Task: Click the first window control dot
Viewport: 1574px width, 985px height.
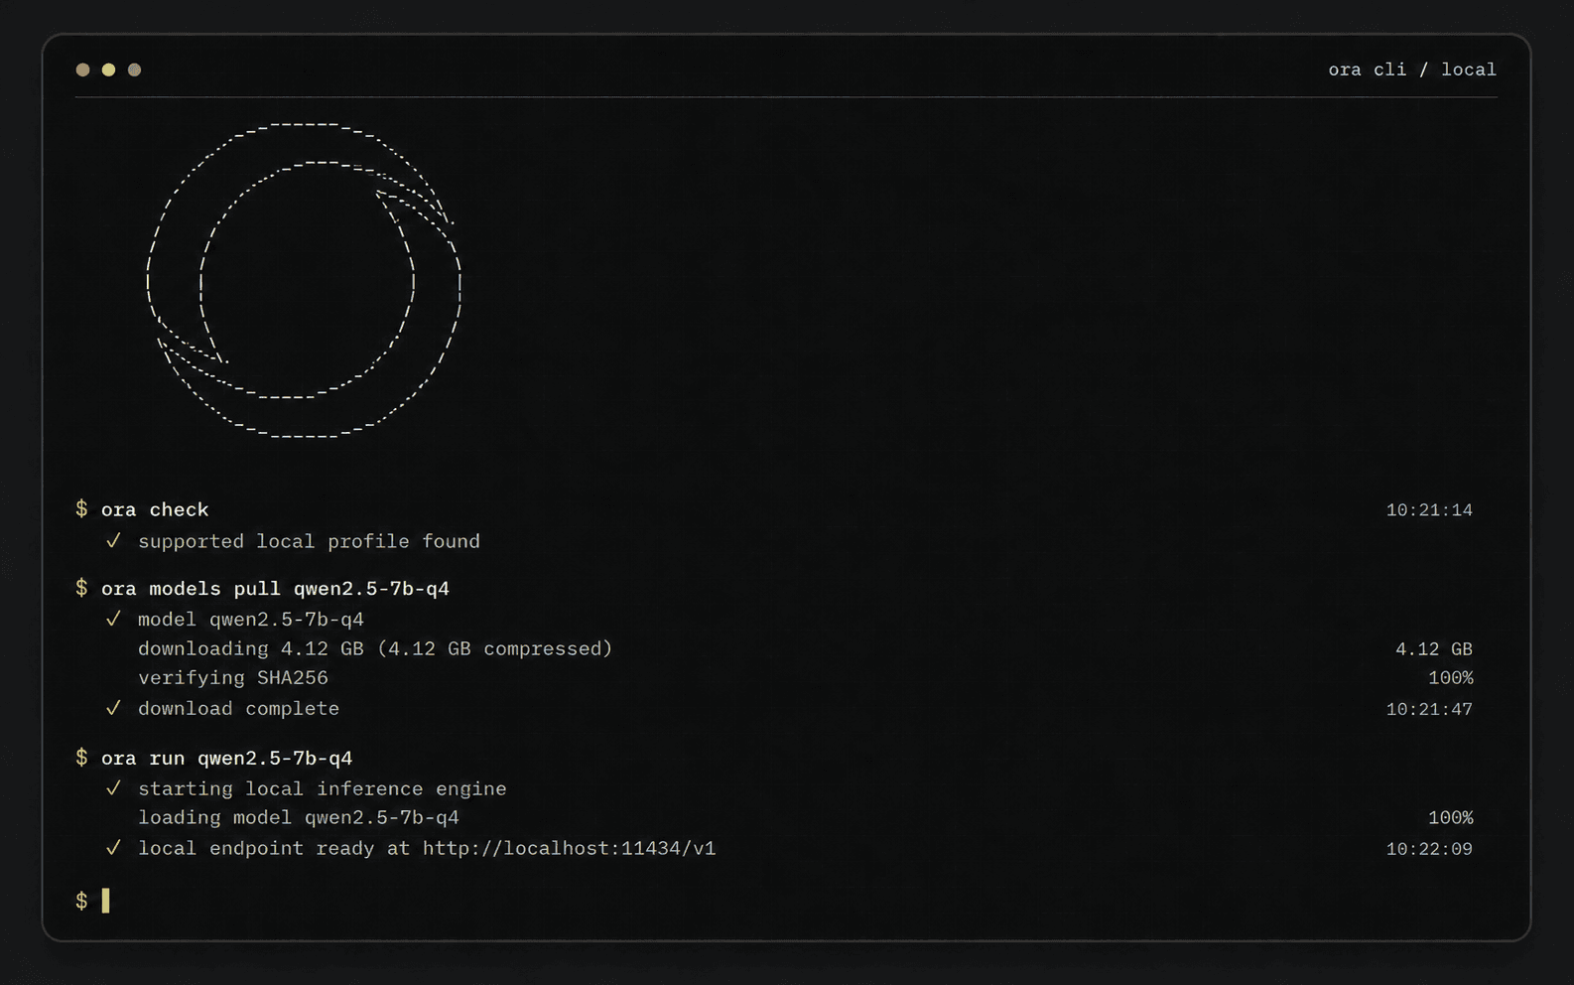Action: 82,70
